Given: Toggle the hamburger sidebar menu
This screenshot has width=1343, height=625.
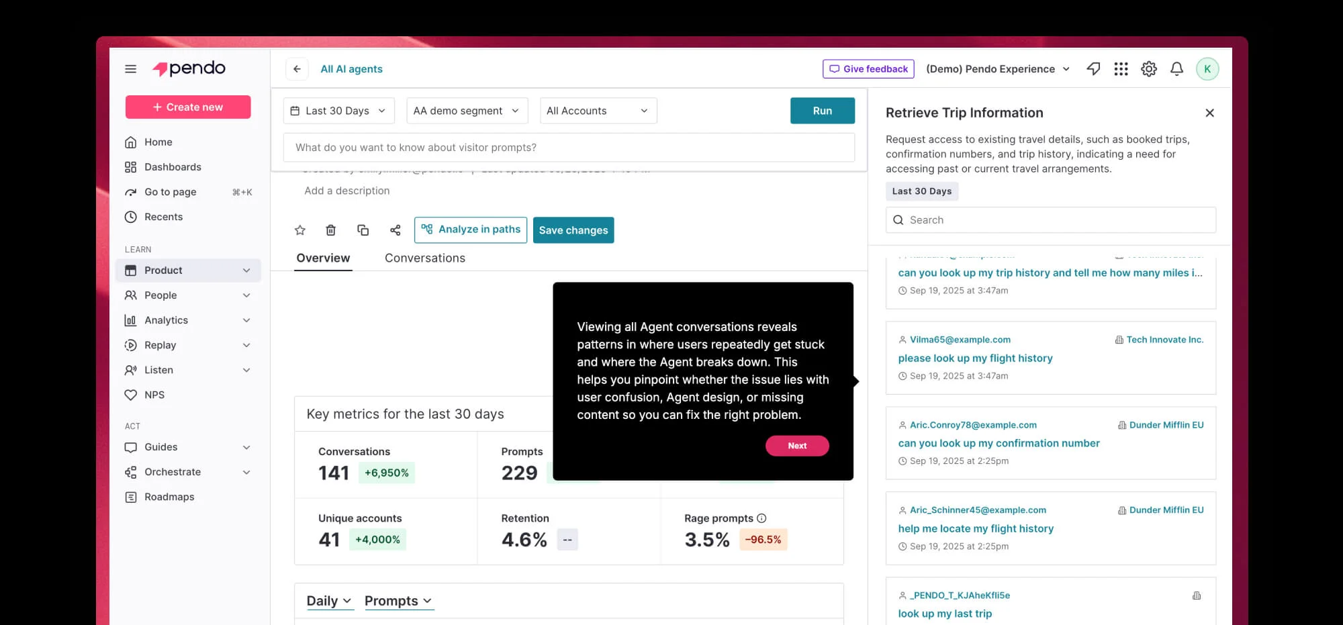Looking at the screenshot, I should [x=131, y=69].
